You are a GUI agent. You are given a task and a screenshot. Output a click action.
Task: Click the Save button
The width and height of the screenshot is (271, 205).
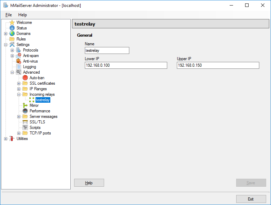tap(251, 183)
